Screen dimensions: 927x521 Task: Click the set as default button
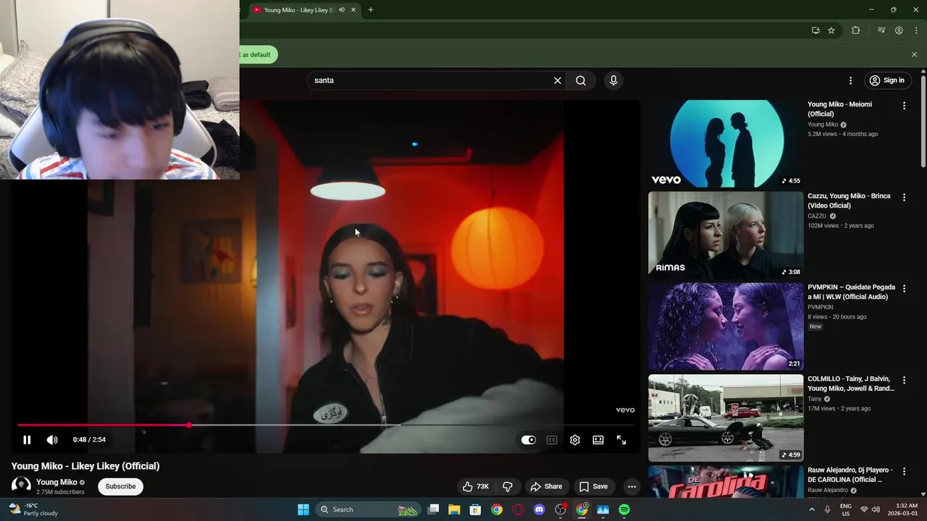coord(258,54)
